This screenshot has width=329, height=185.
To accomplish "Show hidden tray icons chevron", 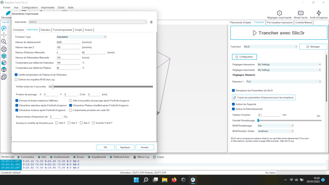I will [x=285, y=180].
